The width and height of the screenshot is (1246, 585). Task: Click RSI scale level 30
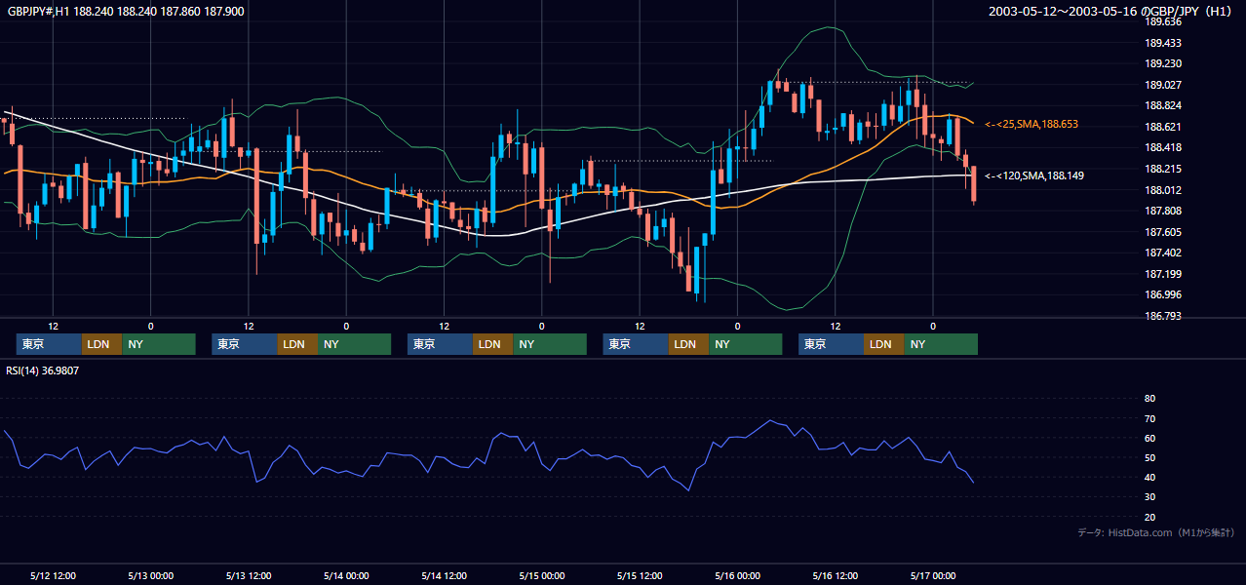click(1149, 497)
